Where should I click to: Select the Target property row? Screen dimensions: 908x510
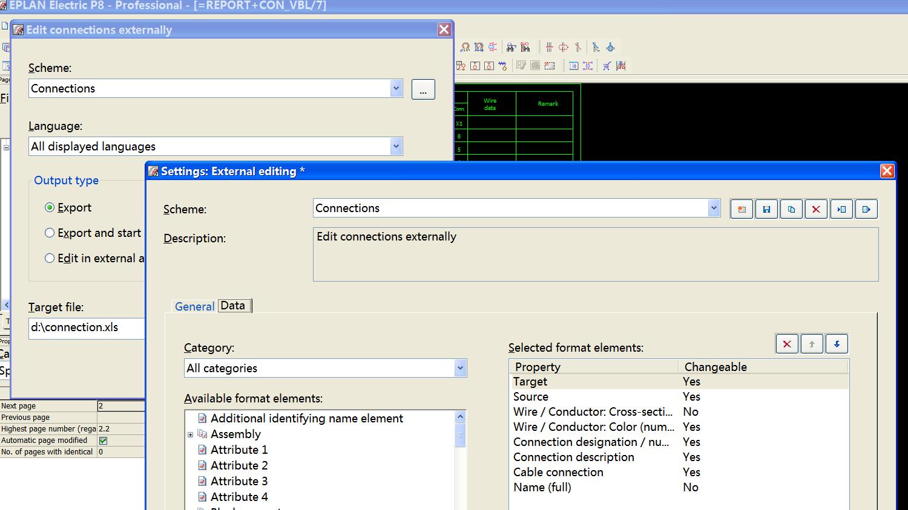679,382
